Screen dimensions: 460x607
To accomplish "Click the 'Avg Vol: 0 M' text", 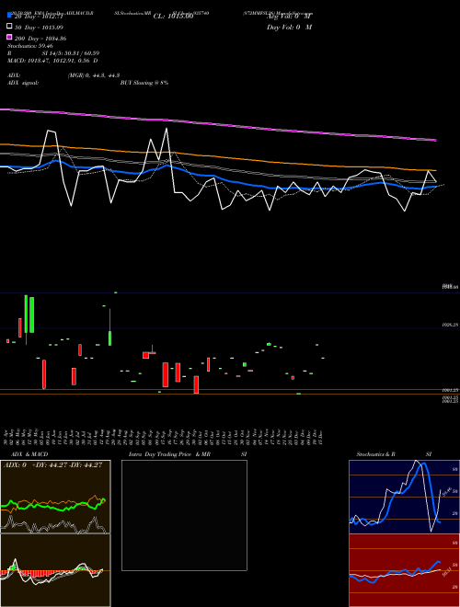I will tap(289, 16).
